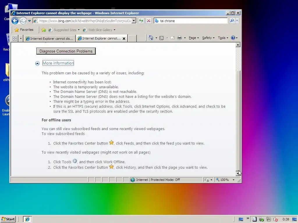Expand the address bar history dropdown
Screen dimensions: 298x223
(134, 21)
